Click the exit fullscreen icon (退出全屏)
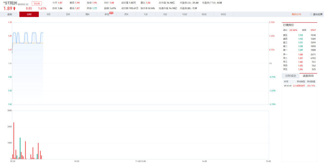The image size is (324, 163). 316,15
